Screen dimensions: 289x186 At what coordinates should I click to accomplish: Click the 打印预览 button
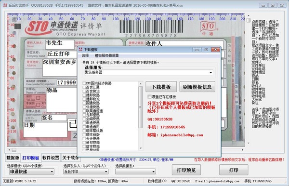coord(186,170)
